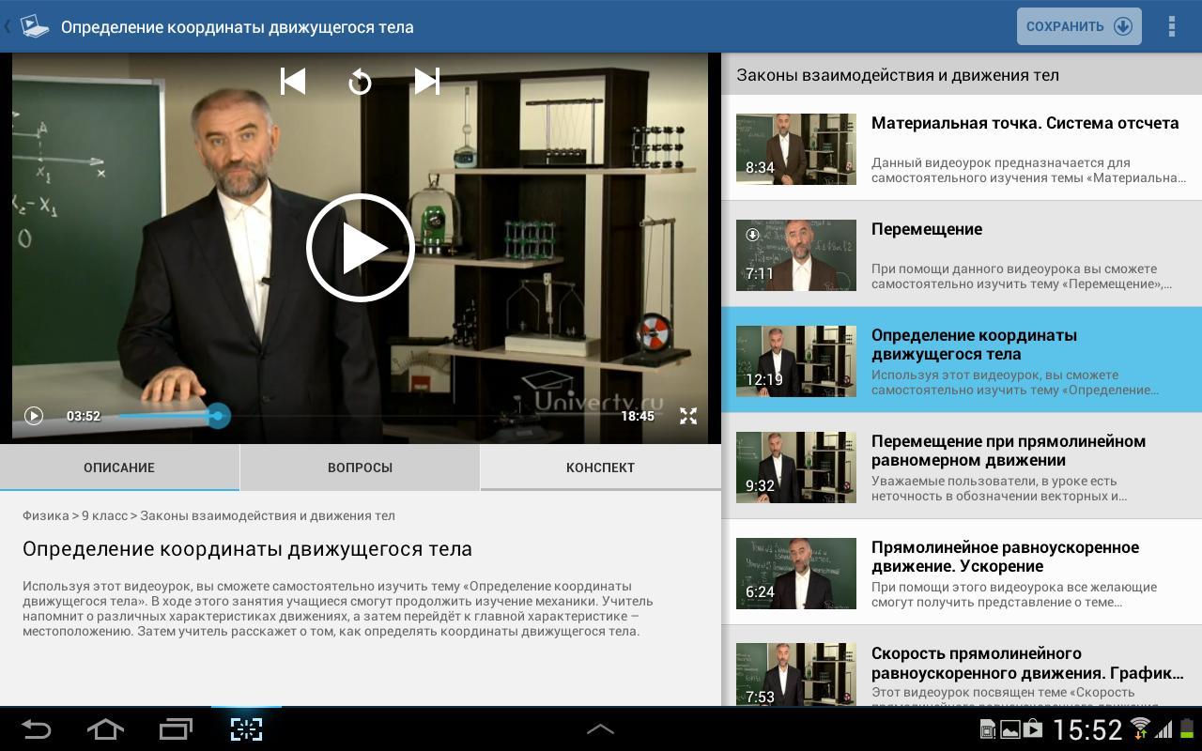The image size is (1202, 751).
Task: Skip to the previous video track
Action: coord(293,82)
